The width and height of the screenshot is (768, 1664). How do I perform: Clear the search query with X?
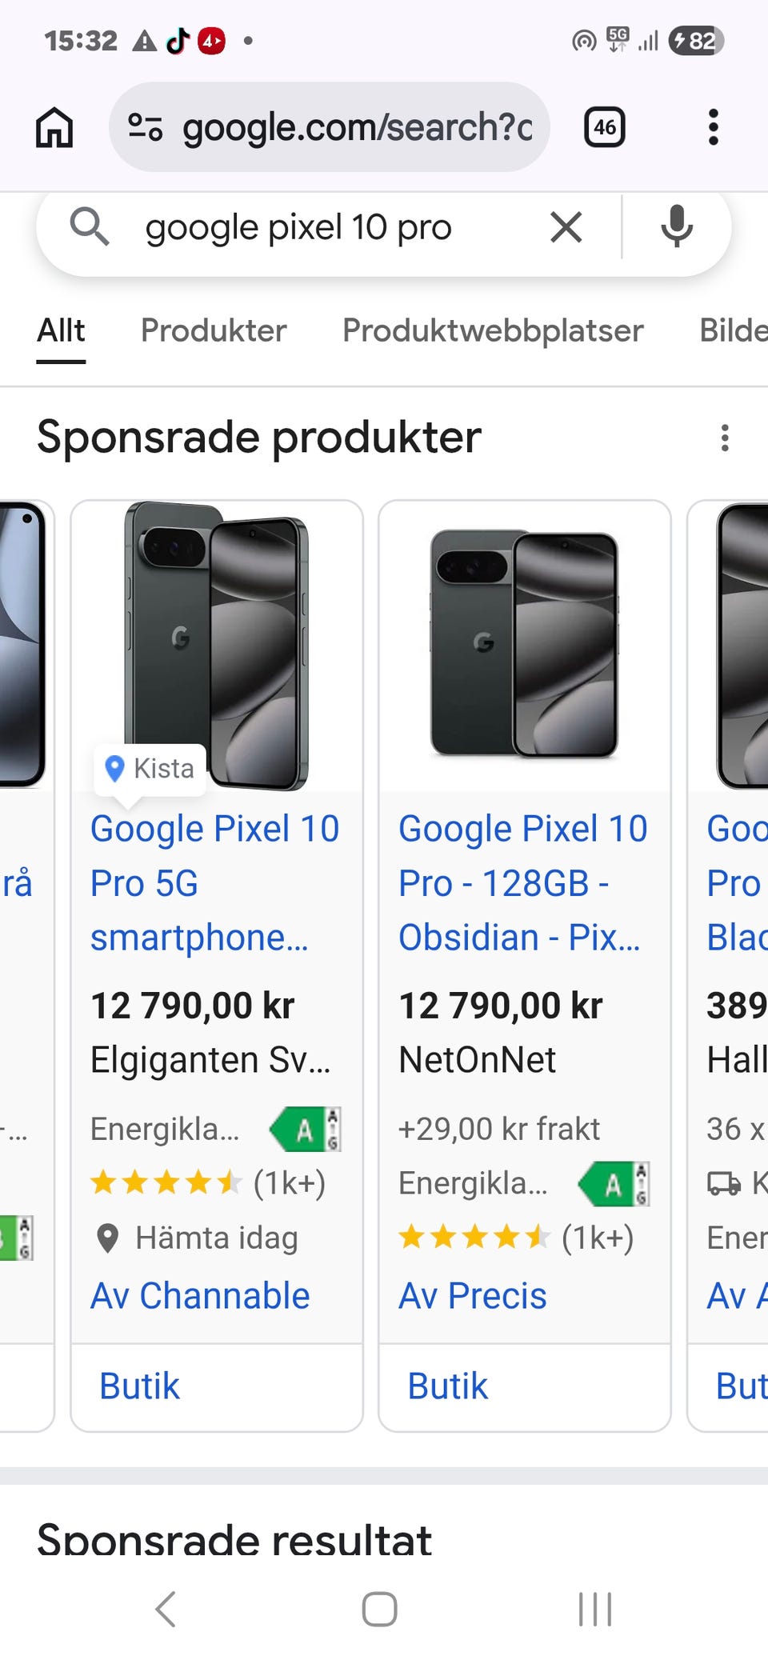click(566, 227)
